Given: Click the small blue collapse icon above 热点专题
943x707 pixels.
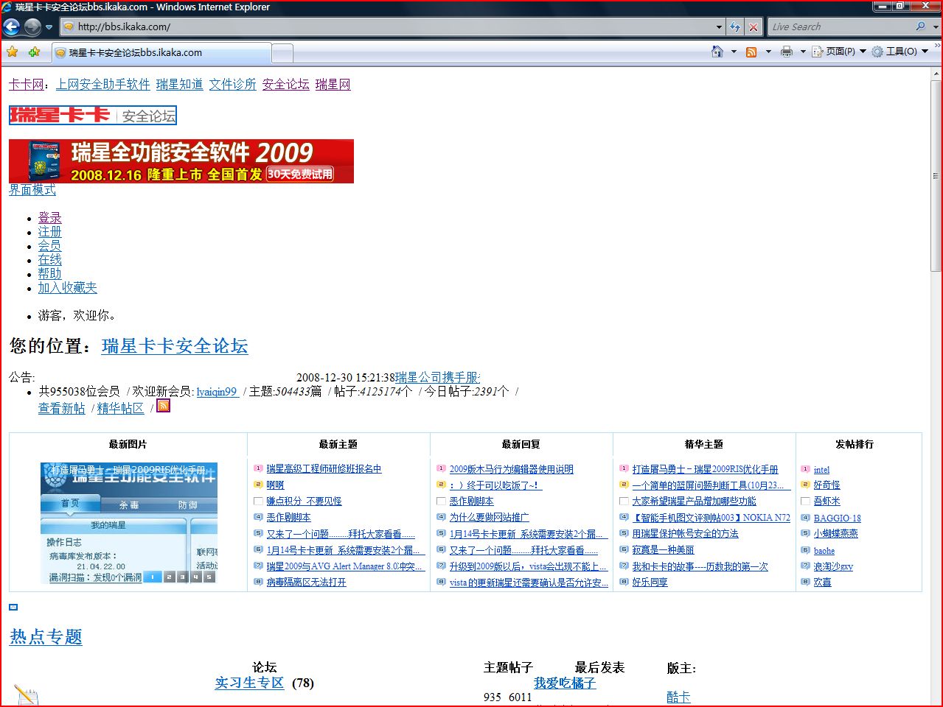Looking at the screenshot, I should (x=13, y=607).
